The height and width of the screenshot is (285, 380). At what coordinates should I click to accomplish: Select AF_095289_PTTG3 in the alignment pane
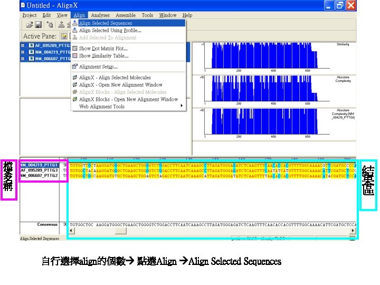(x=40, y=170)
